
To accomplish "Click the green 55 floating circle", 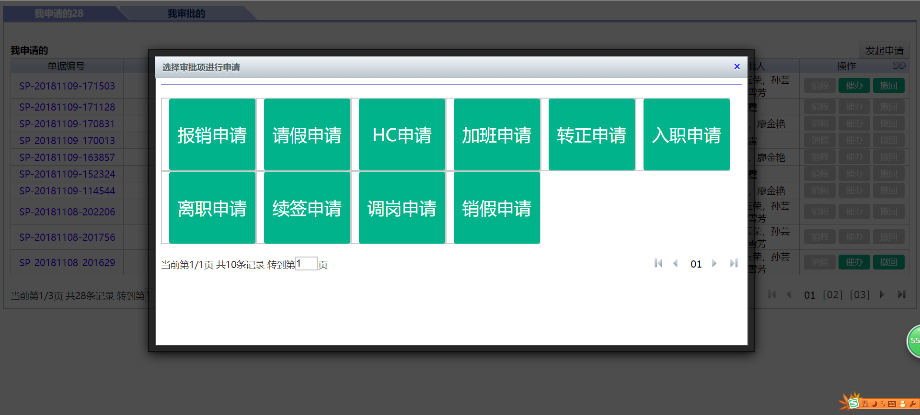I will tap(913, 341).
